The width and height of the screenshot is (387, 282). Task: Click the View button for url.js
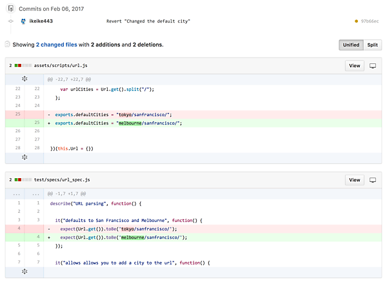pos(354,66)
